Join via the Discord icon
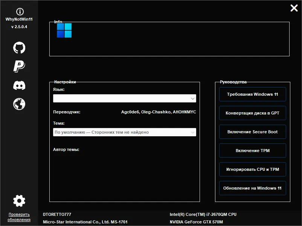302x226 pixels. point(19,85)
